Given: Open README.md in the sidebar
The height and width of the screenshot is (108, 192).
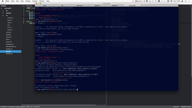Looking at the screenshot, I should click(x=9, y=54).
